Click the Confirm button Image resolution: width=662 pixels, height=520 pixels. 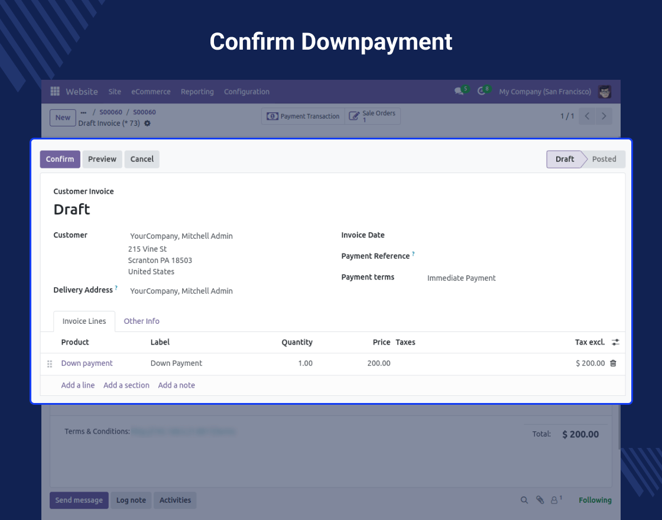point(60,159)
